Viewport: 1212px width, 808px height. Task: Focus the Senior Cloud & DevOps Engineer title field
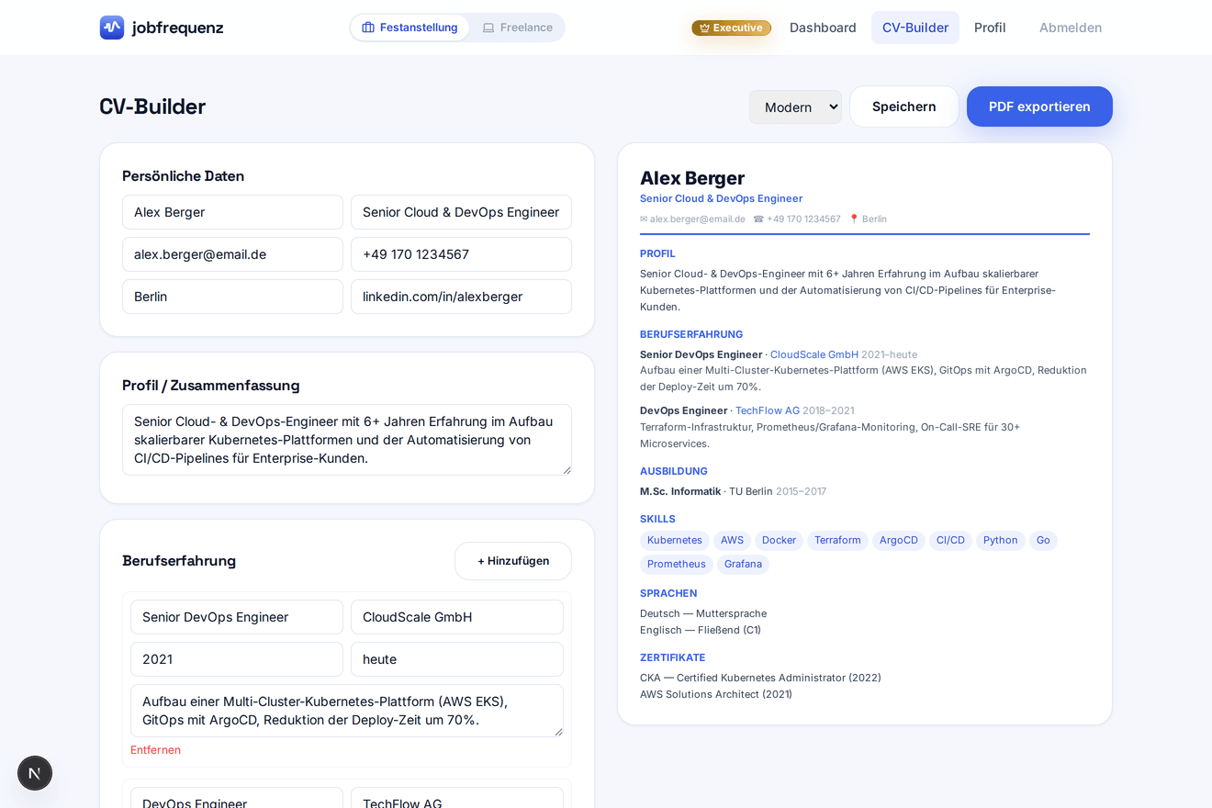coord(461,212)
